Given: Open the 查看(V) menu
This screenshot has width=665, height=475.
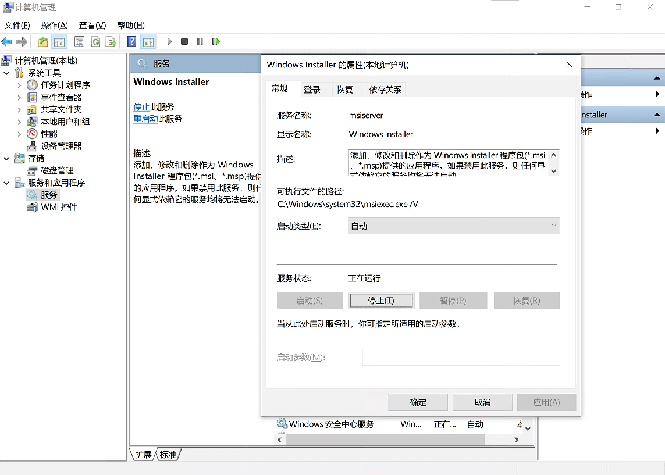Looking at the screenshot, I should click(x=93, y=26).
